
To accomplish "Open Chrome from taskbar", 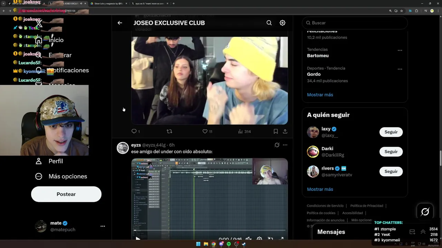I will coord(213,244).
